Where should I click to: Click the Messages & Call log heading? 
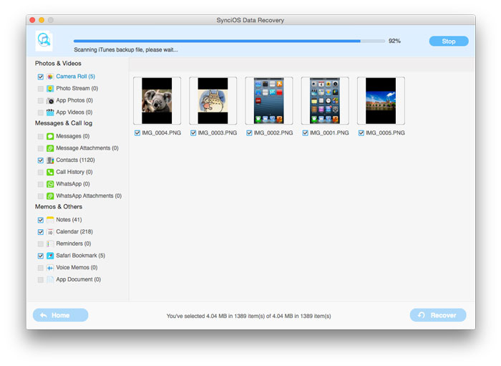[x=64, y=123]
